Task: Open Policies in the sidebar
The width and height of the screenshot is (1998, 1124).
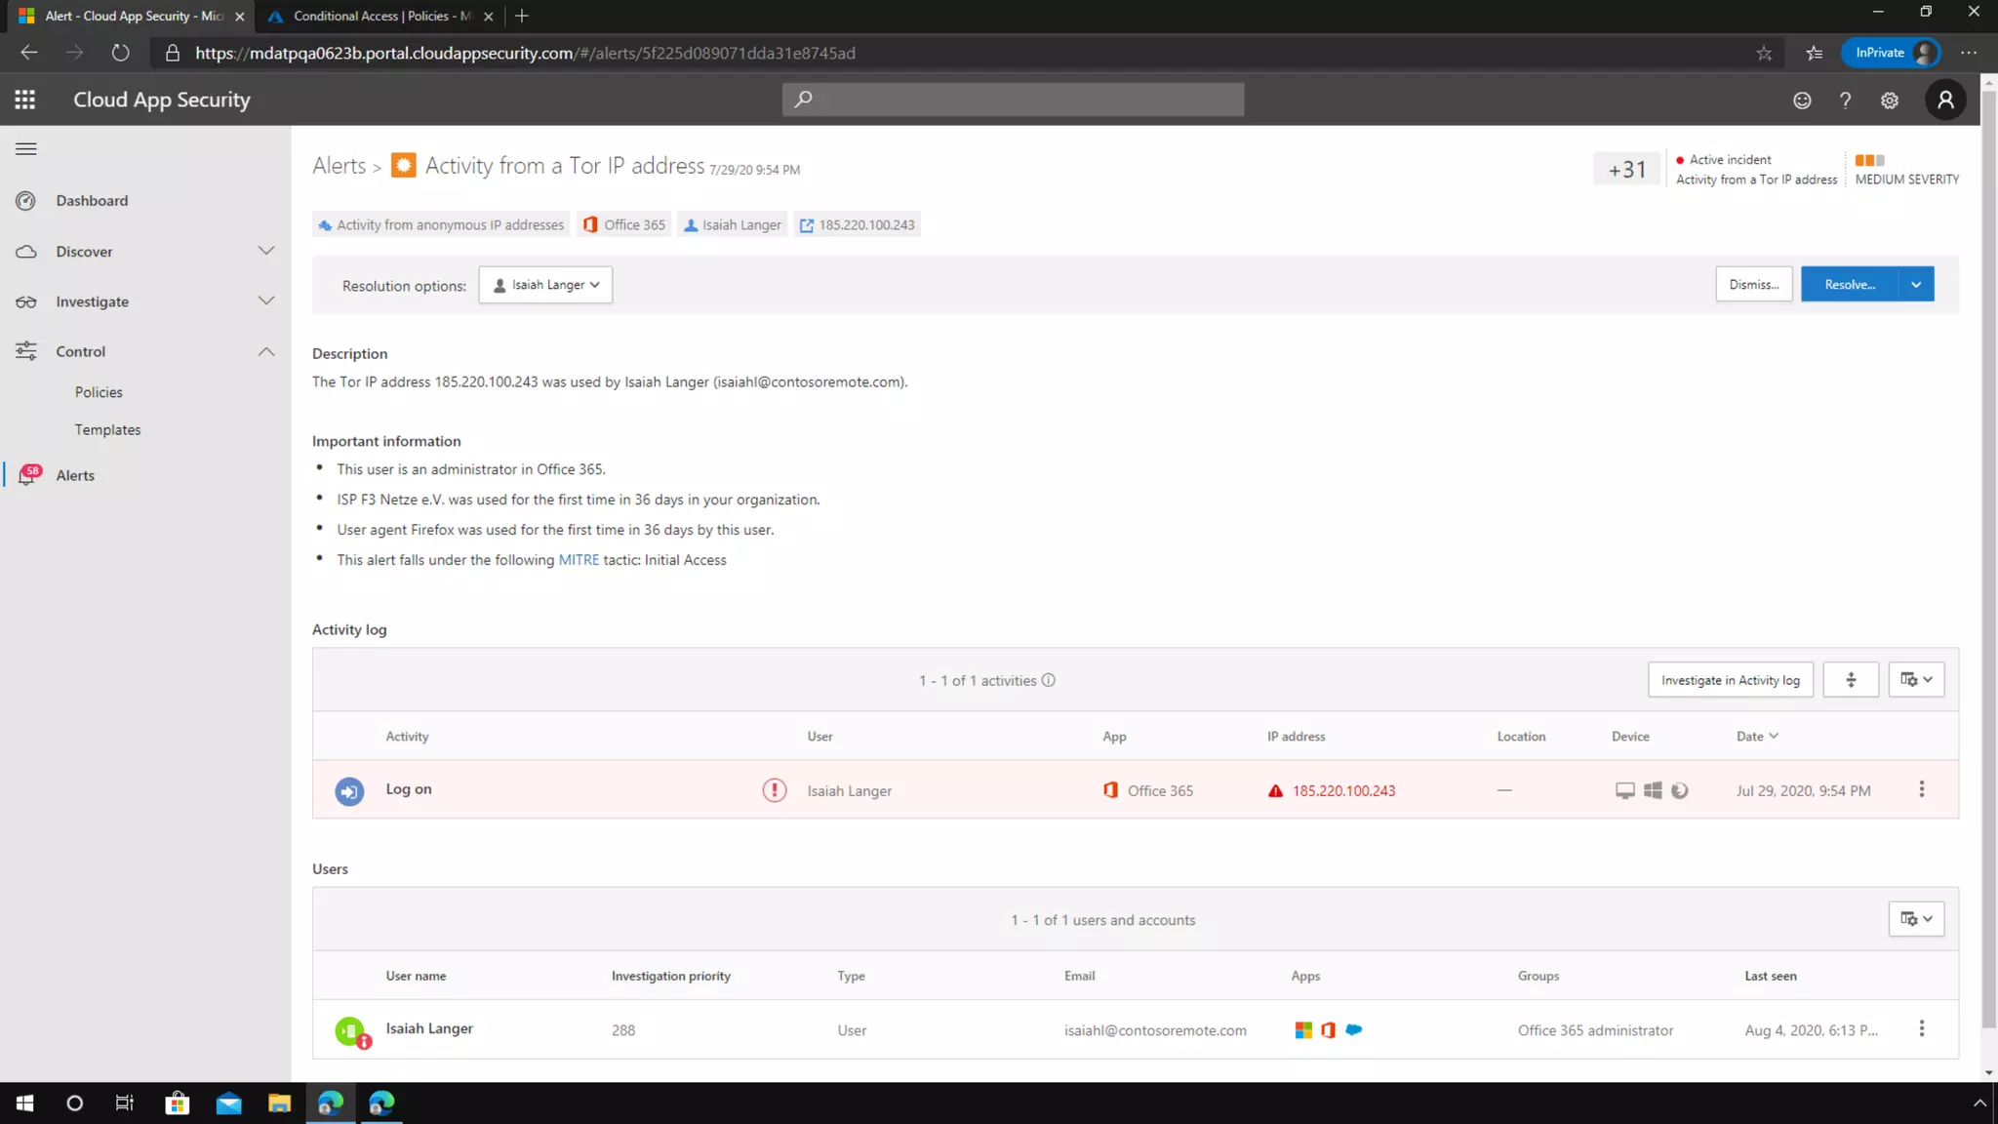Action: 99,392
